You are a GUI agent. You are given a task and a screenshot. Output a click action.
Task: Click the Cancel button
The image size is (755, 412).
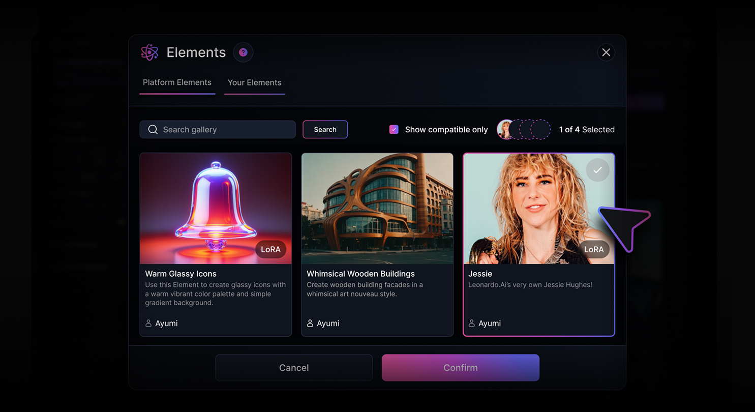pyautogui.click(x=293, y=367)
